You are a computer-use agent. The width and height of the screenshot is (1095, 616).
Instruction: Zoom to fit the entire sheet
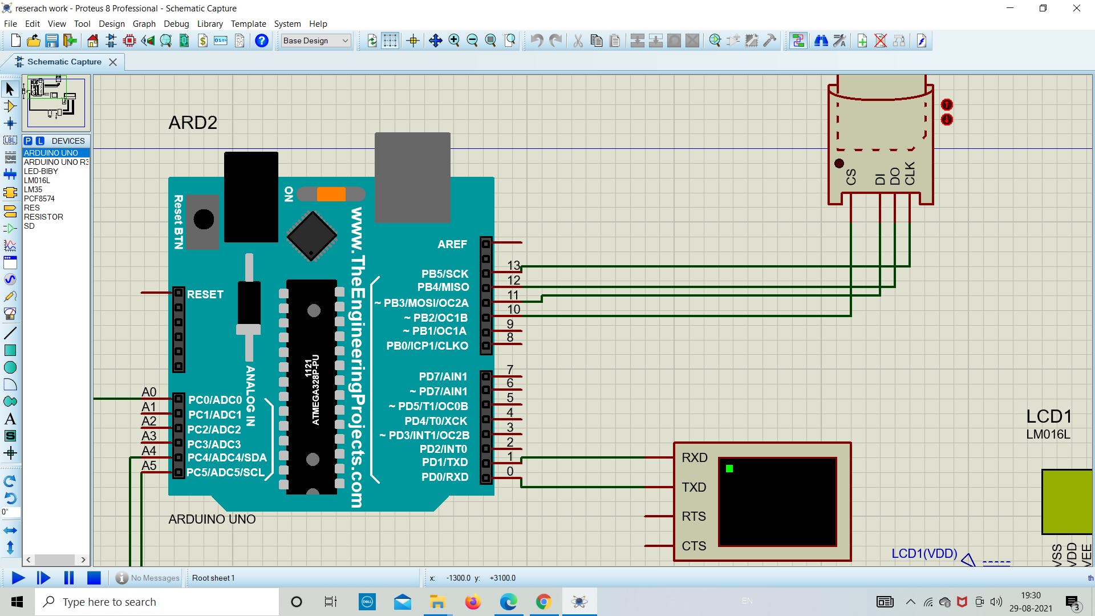(490, 40)
